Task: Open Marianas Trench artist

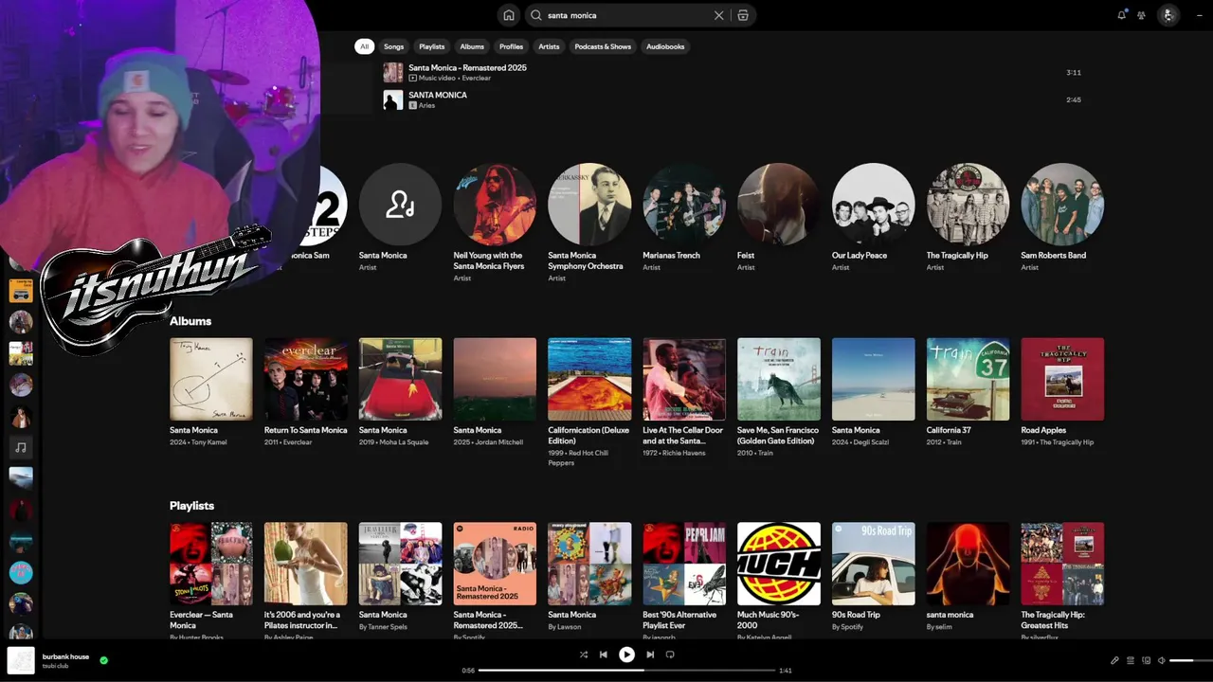Action: (x=684, y=205)
